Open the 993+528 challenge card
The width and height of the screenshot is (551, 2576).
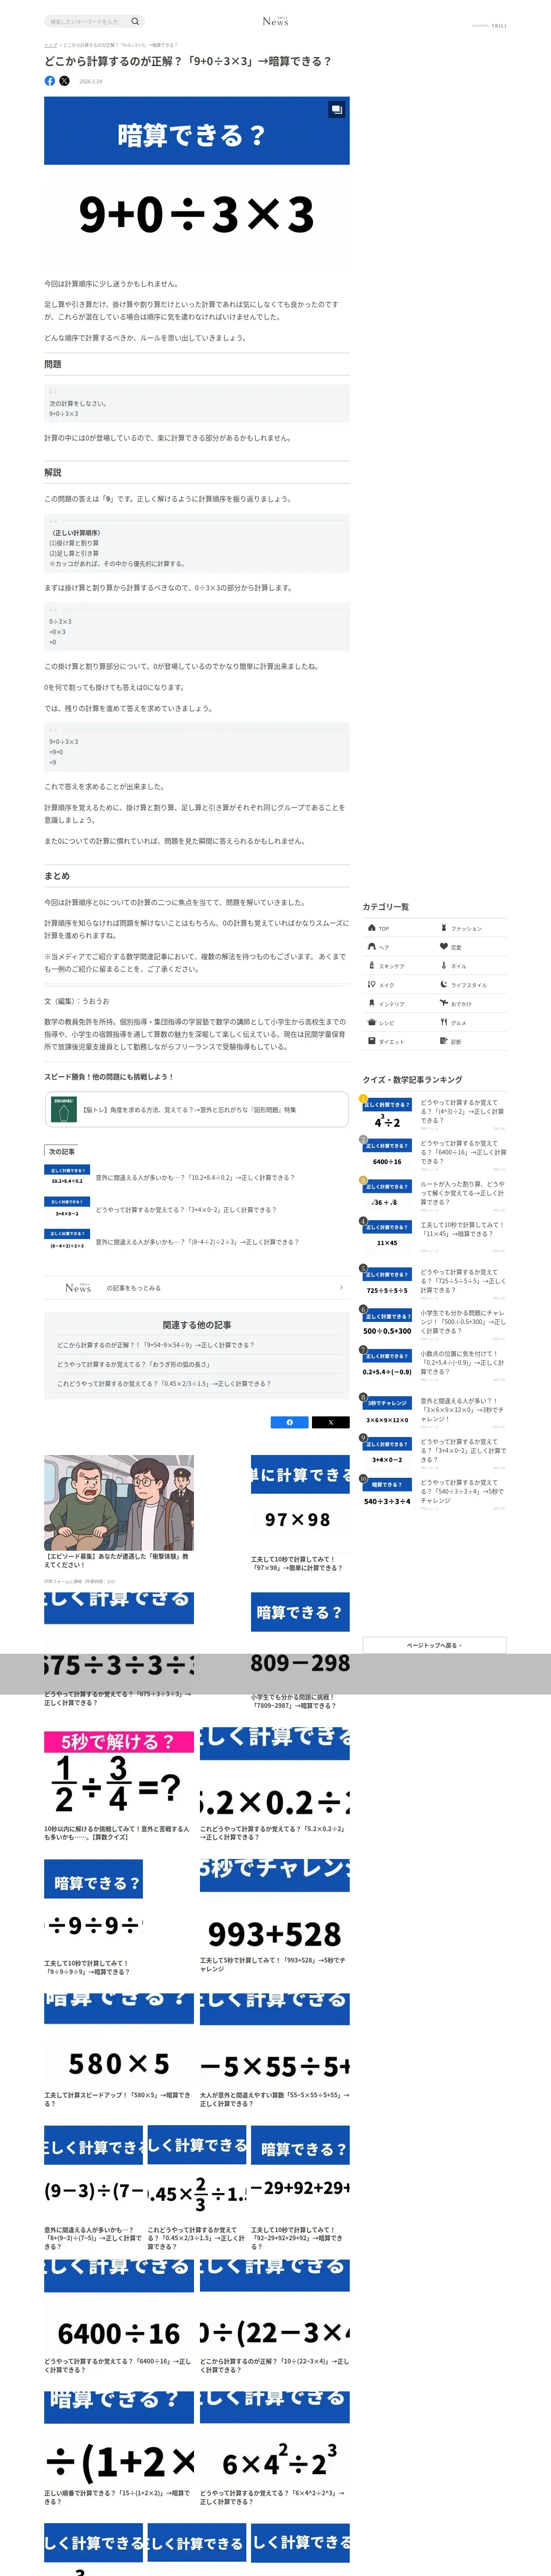click(275, 1916)
